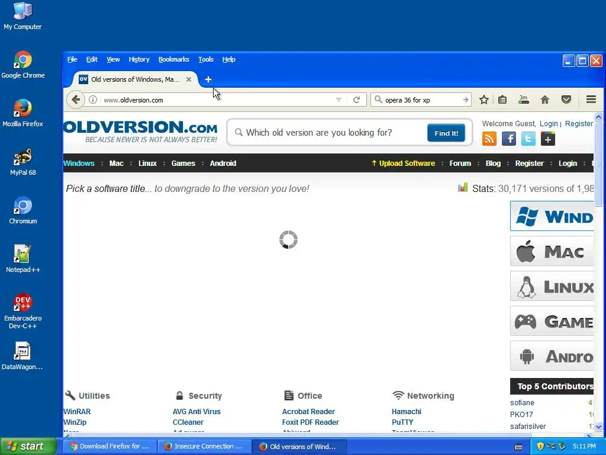Click Register link beside Welcome Guest
Screen dimensions: 606x455
point(579,123)
